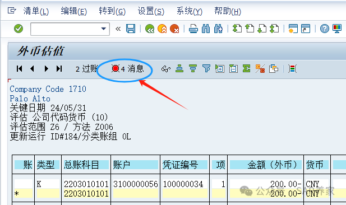Go to Last Page icon
This screenshot has width=346, height=205.
(274, 29)
